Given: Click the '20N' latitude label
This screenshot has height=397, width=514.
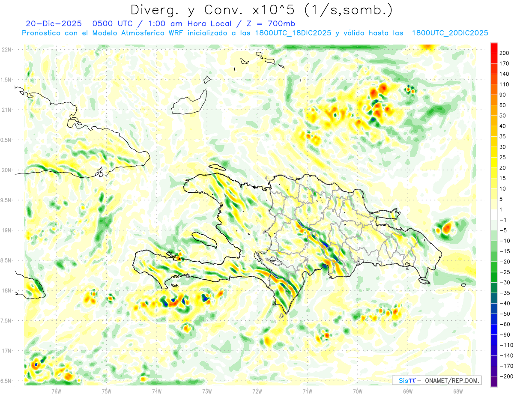Looking at the screenshot, I should [x=6, y=170].
